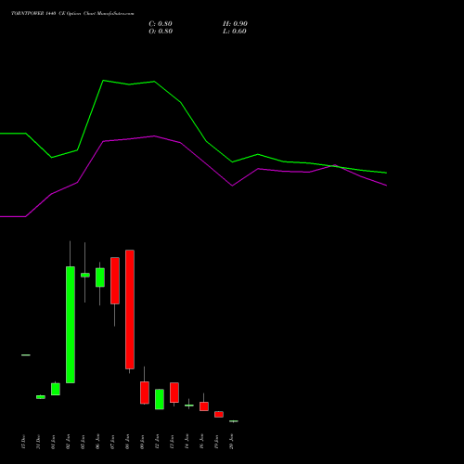Select the red candle for 19 Jan
The height and width of the screenshot is (464, 464).
(219, 415)
